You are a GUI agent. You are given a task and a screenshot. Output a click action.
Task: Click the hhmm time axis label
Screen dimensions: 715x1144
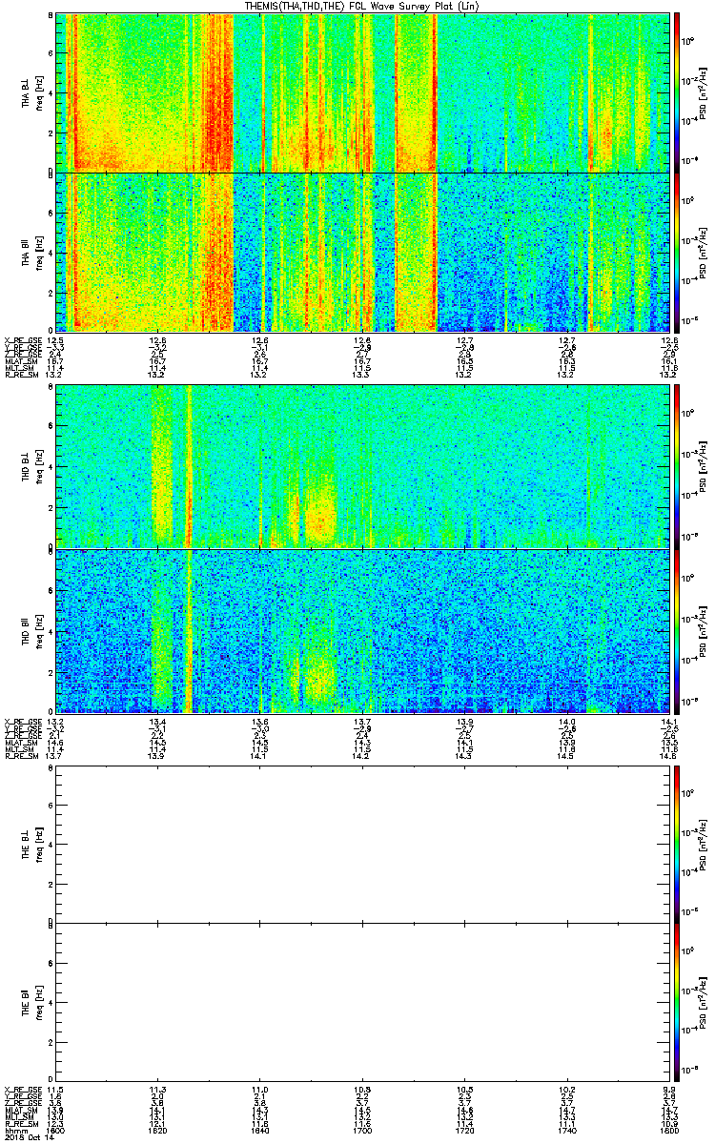[14, 1131]
